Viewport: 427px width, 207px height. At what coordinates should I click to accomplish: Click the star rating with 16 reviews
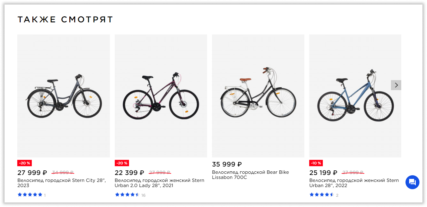(127, 195)
